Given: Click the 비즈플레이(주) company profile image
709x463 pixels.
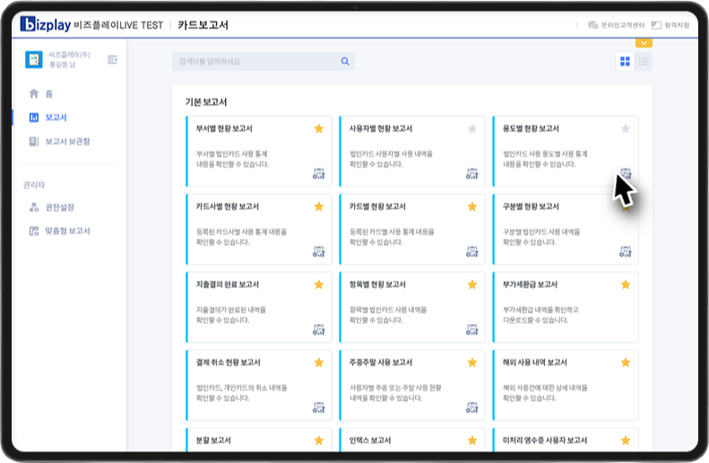Looking at the screenshot, I should 34,60.
